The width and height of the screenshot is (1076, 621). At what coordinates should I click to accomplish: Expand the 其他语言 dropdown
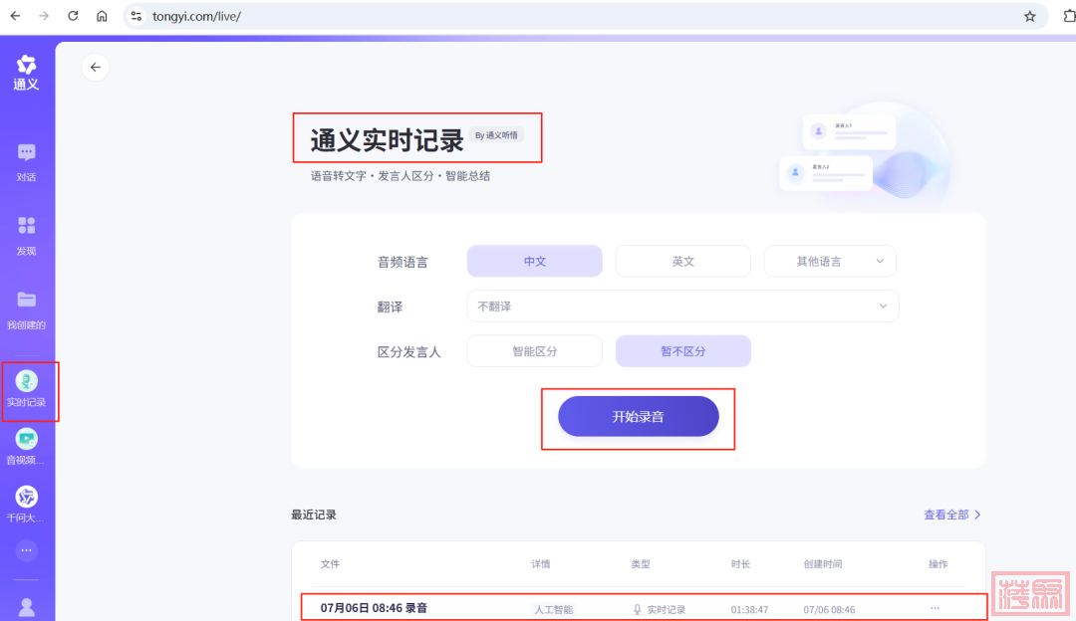pos(830,261)
